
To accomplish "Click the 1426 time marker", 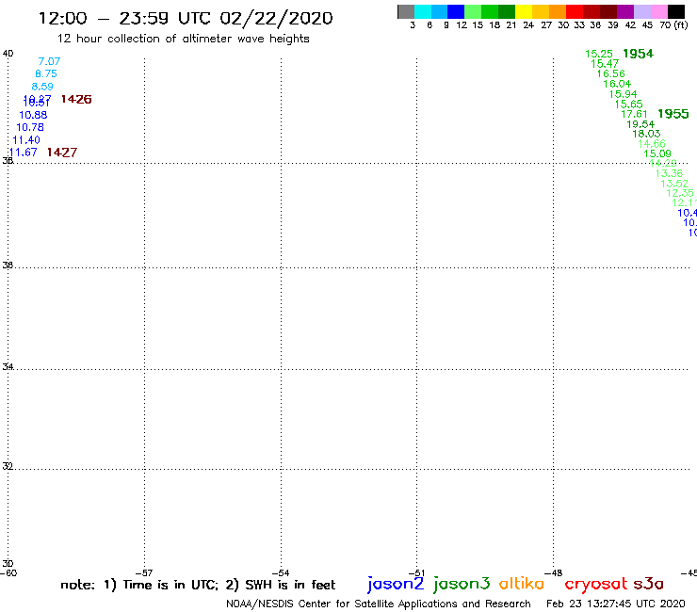I will (x=76, y=99).
